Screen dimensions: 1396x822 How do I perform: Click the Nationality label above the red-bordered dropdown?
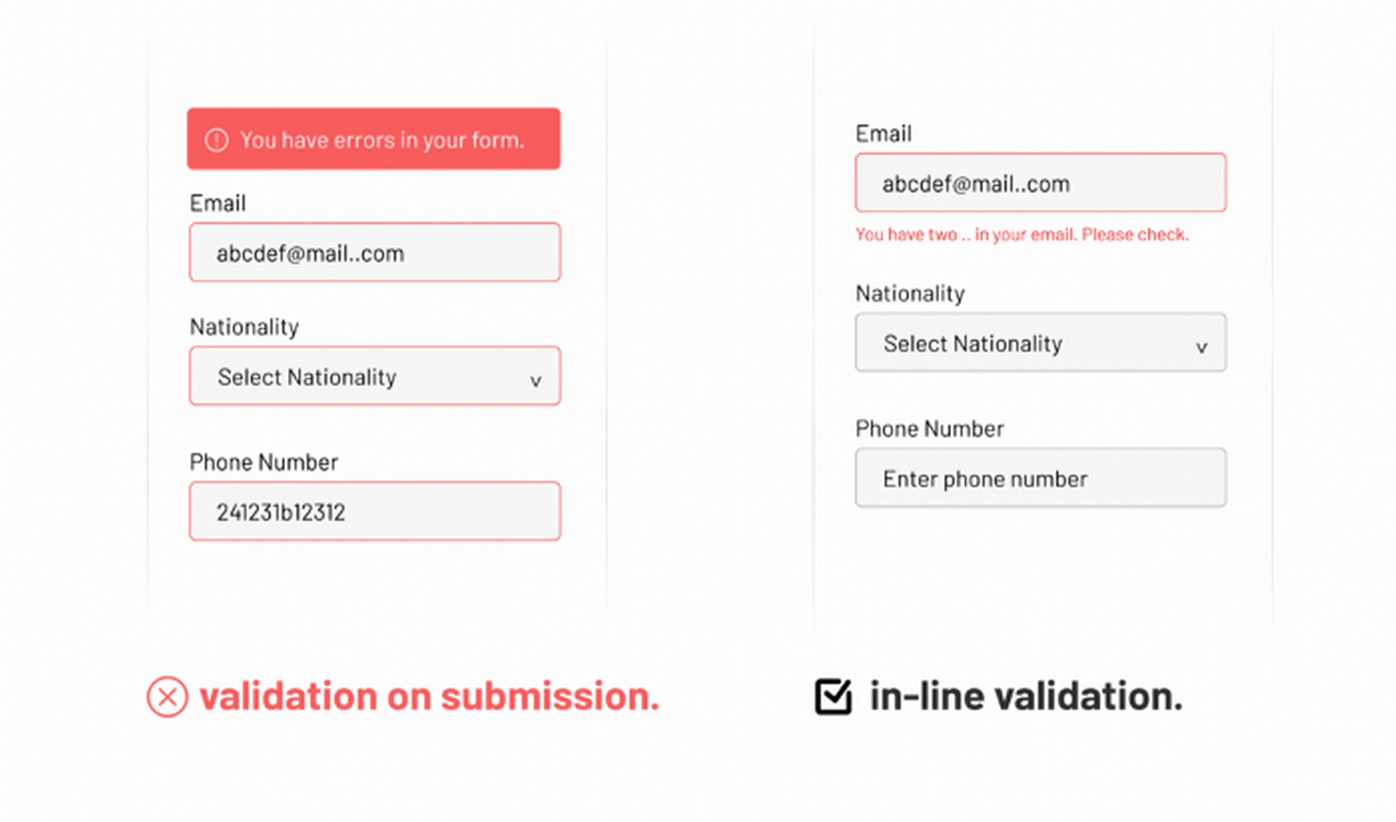tap(244, 327)
